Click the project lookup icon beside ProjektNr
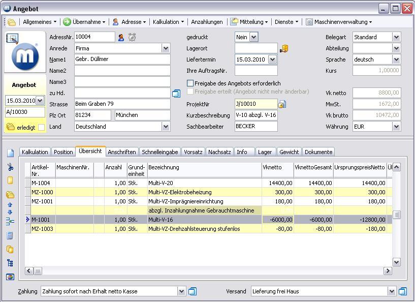415x302 pixels. 282,104
